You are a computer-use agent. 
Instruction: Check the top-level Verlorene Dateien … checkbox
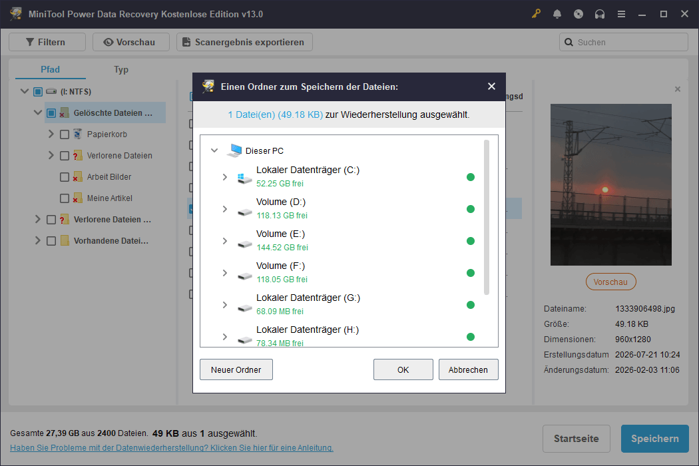(51, 220)
